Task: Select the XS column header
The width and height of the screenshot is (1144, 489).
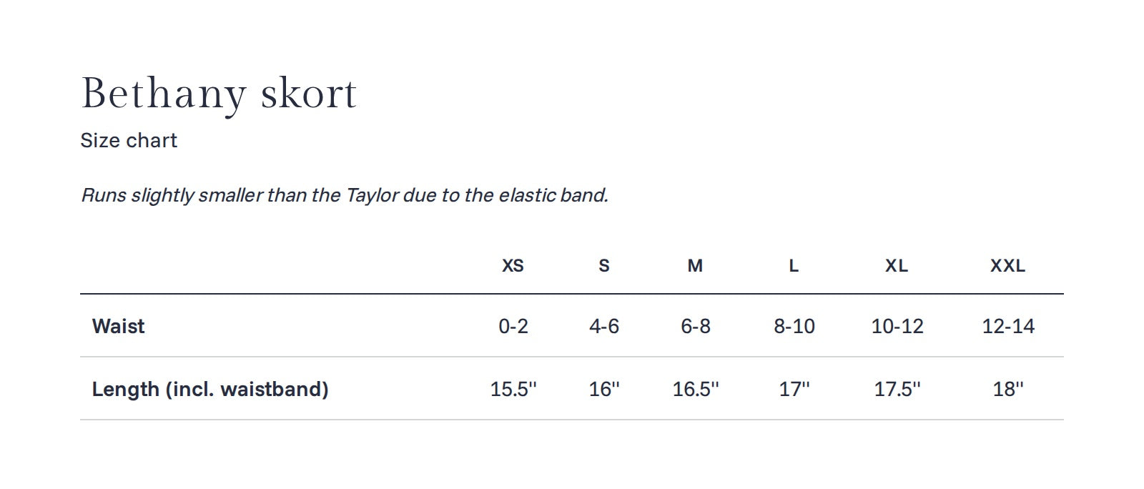Action: click(513, 265)
